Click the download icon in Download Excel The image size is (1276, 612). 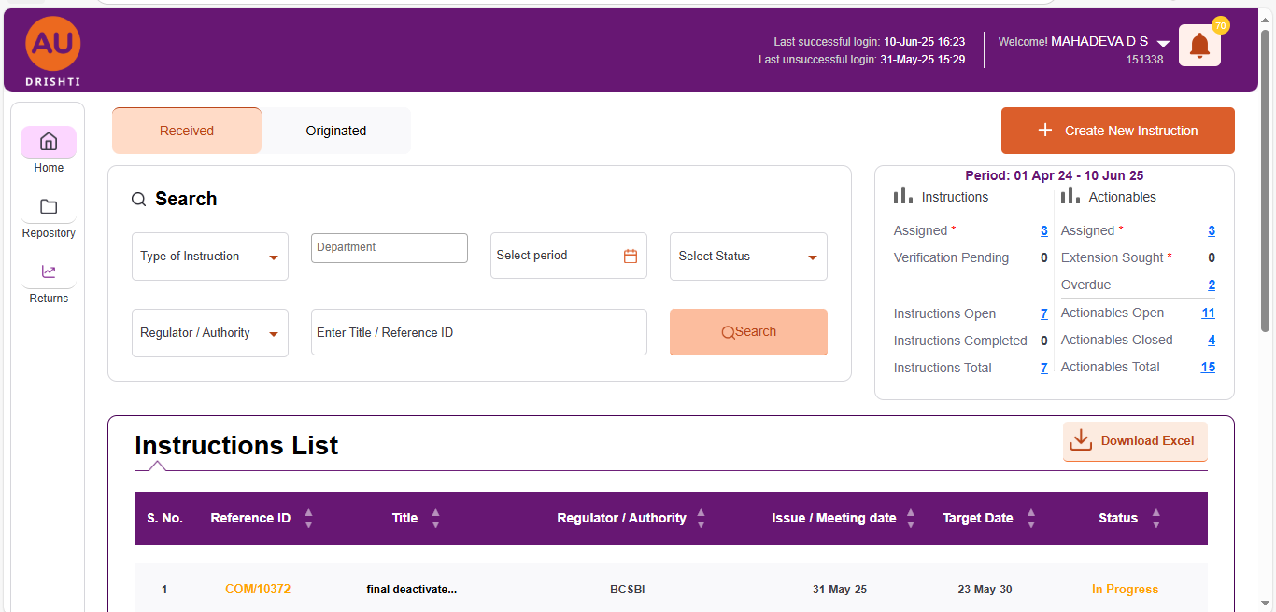point(1081,440)
